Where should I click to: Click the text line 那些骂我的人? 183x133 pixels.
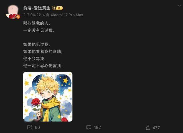(37, 23)
